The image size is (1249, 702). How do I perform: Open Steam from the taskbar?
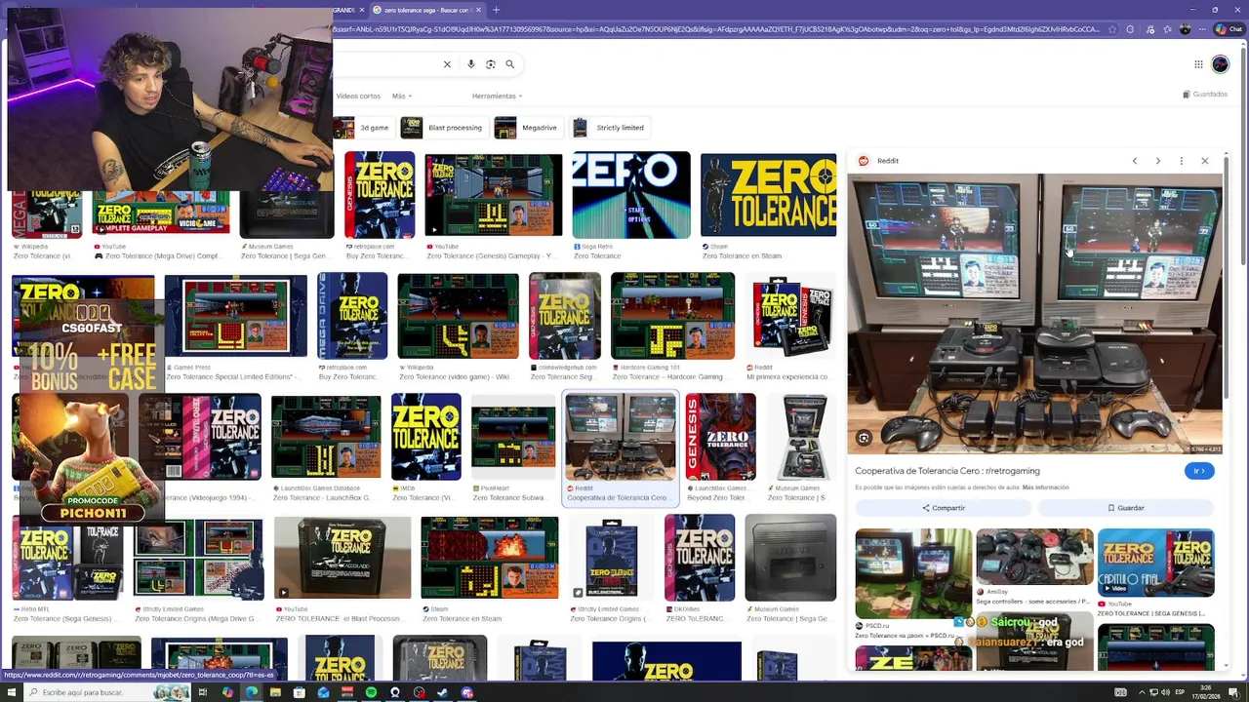443,692
